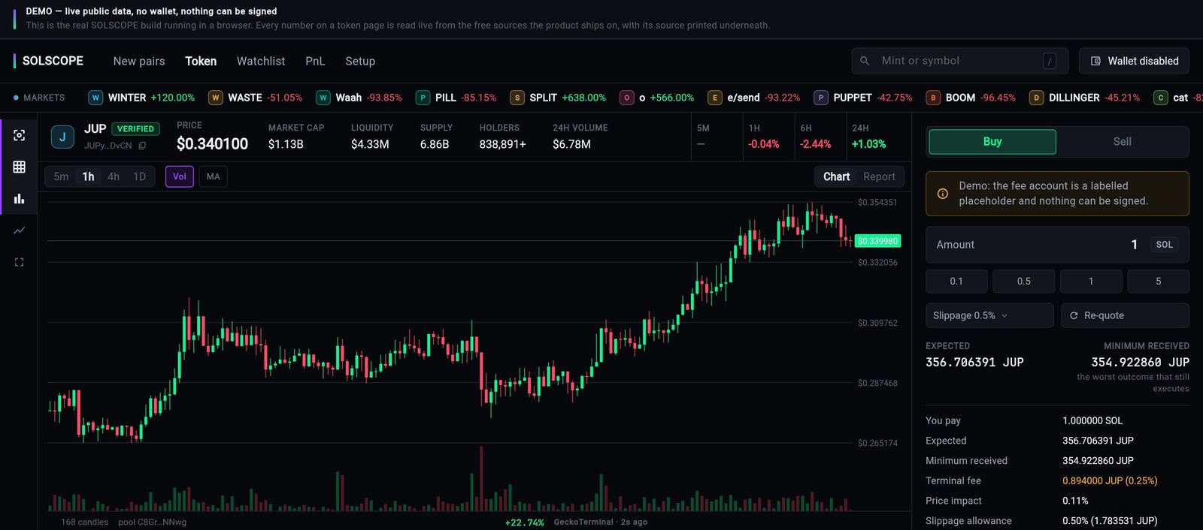The image size is (1203, 530).
Task: Toggle the Vol volume overlay
Action: pyautogui.click(x=180, y=176)
